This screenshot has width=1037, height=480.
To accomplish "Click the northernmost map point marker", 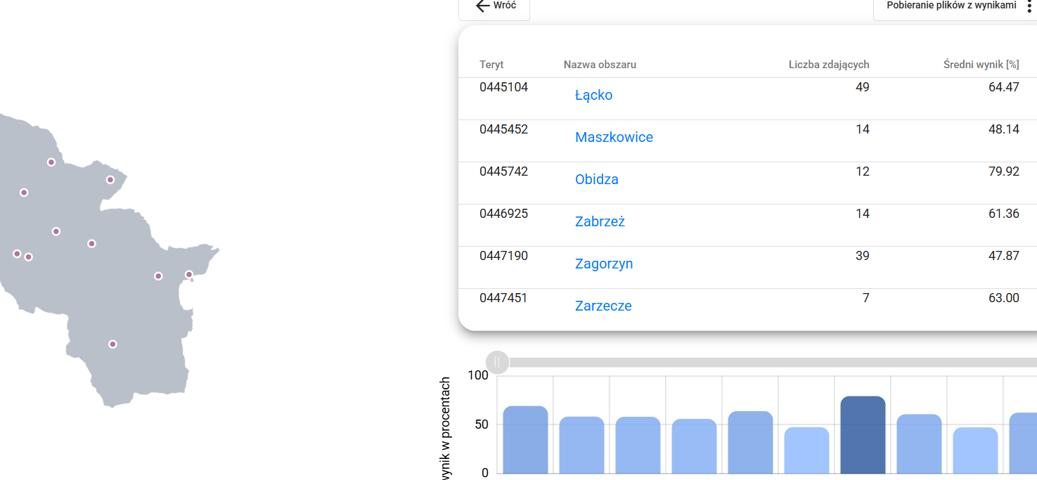I will click(51, 162).
